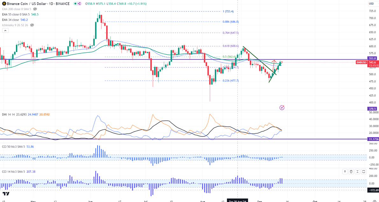Collapse the indicator legend with chevron
Screen dimensions: 379x202
5,30
